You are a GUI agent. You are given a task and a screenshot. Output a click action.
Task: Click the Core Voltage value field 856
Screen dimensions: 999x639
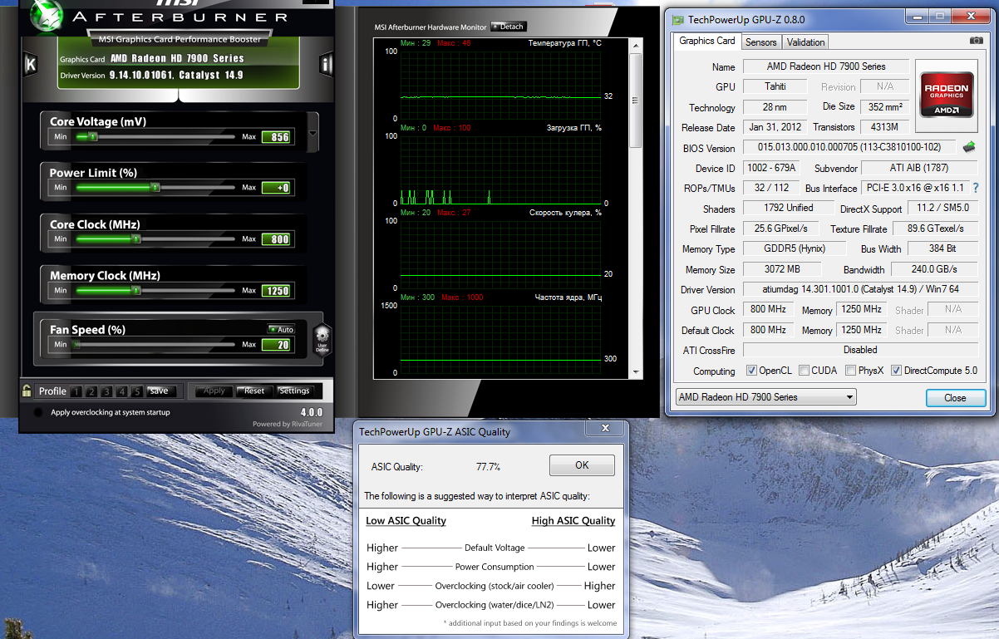tap(276, 137)
